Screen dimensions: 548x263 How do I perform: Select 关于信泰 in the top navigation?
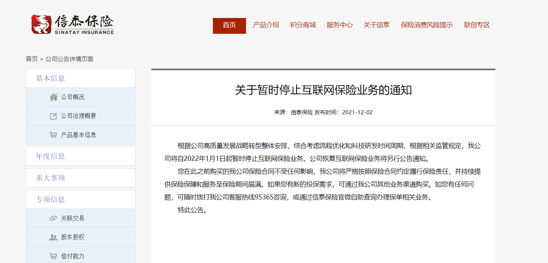[376, 25]
